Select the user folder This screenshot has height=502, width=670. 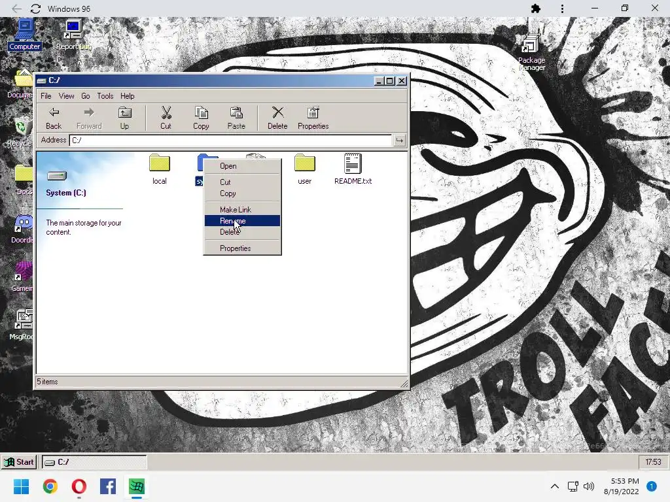coord(305,169)
